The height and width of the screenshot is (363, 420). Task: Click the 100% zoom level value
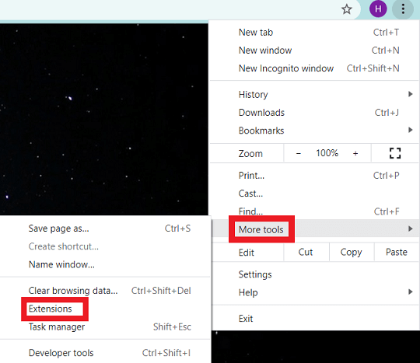327,153
